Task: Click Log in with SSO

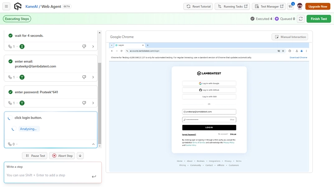Action: (209, 97)
